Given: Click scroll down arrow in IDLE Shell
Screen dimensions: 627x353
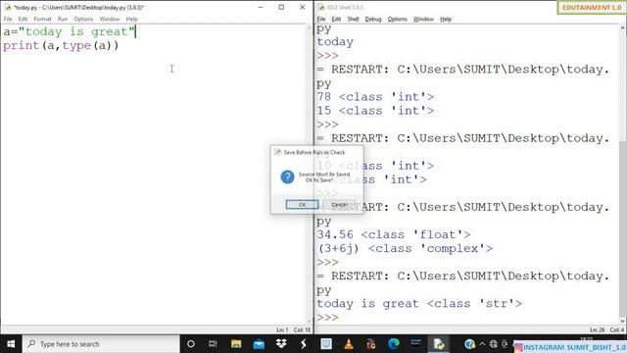Looking at the screenshot, I should (x=622, y=321).
